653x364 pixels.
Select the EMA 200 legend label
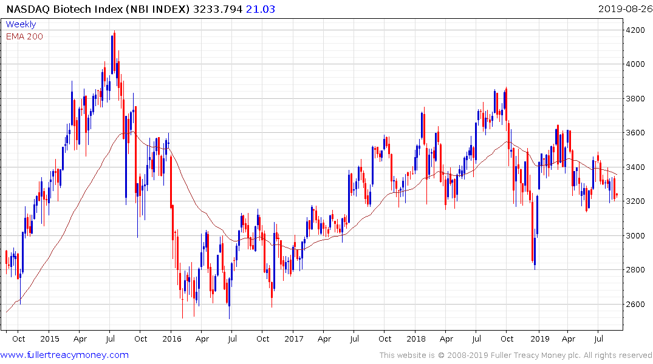pos(24,36)
